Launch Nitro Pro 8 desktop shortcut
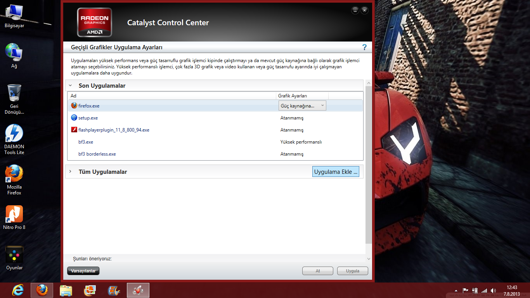Viewport: 530px width, 298px height. coord(14,217)
